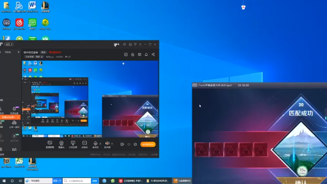Click the camera source icon
The height and width of the screenshot is (184, 327).
61,144
